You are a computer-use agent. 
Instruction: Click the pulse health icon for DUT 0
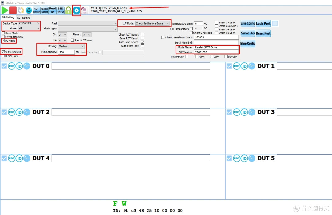[x=27, y=66]
